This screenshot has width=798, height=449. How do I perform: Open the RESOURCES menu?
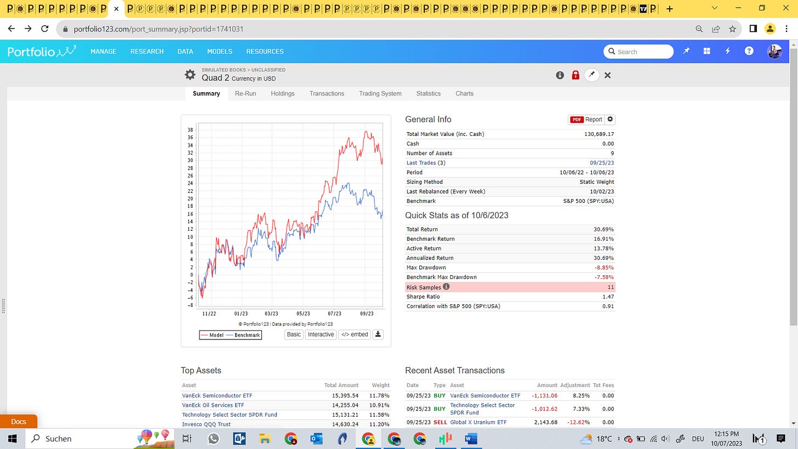(265, 52)
